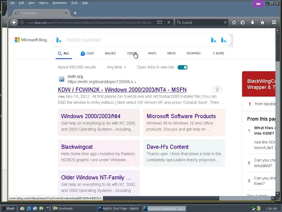The width and height of the screenshot is (282, 212).
Task: Select the ALL results tab
Action: 64,53
